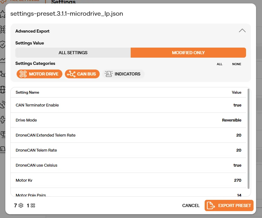Cancel the preset export dialog
262x218 pixels.
click(x=191, y=205)
